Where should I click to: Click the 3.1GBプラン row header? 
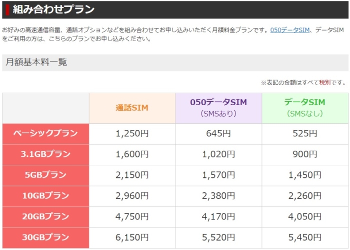coord(46,154)
